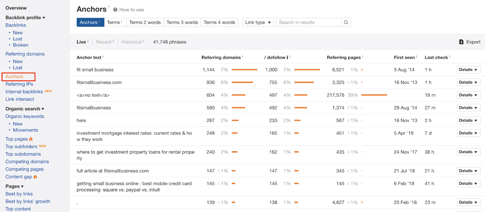Open Movements under Organic keywords
Image resolution: width=485 pixels, height=212 pixels.
pos(25,130)
